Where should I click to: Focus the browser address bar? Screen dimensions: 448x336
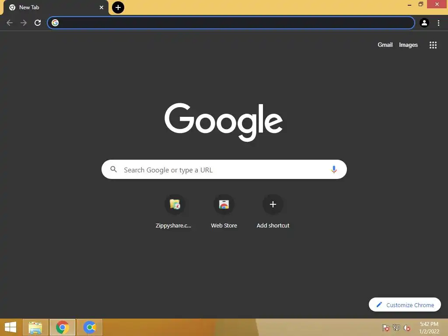pos(231,23)
